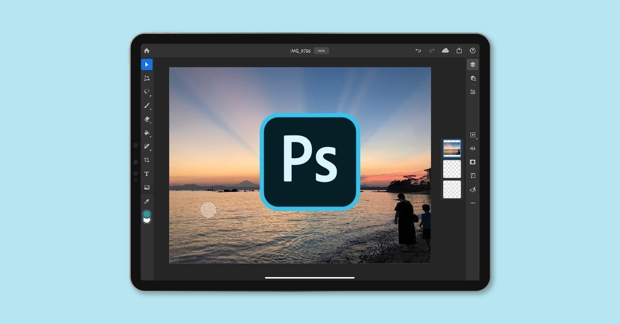Select the Brush tool
This screenshot has width=620, height=324.
(x=146, y=105)
